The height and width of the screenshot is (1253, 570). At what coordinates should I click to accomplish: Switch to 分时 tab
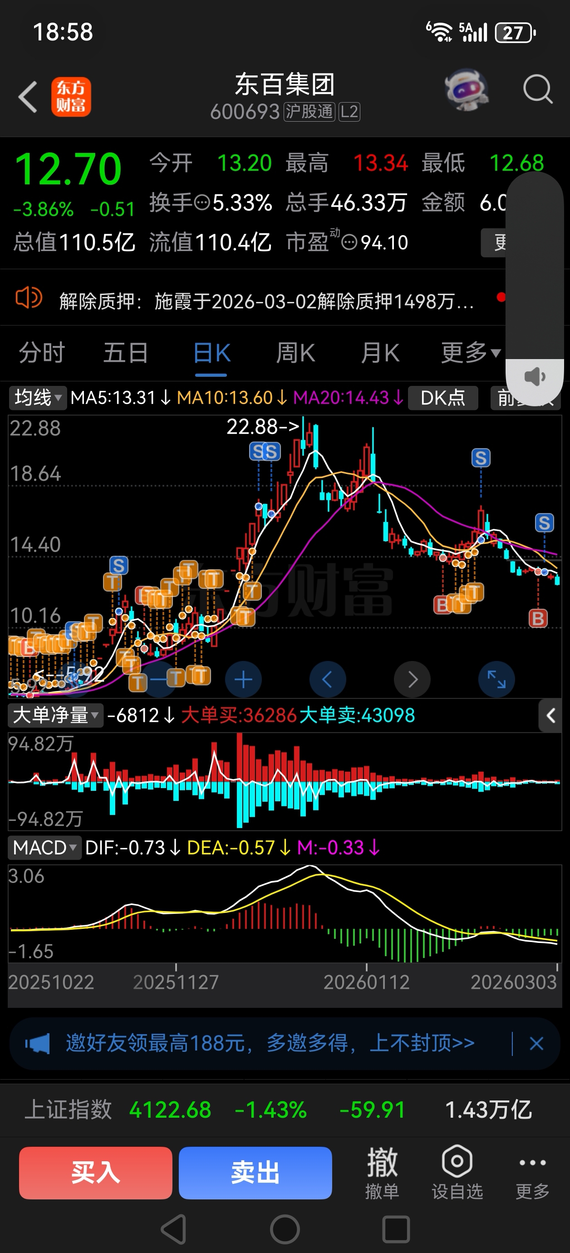tap(42, 353)
